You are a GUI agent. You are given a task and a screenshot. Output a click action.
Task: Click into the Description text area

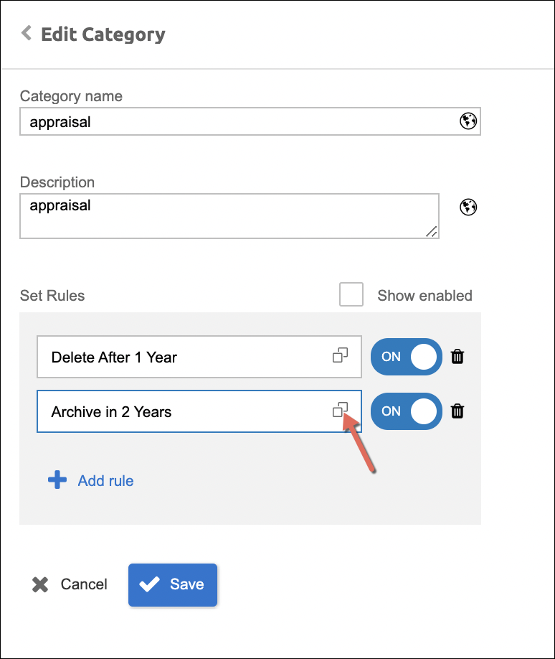228,215
